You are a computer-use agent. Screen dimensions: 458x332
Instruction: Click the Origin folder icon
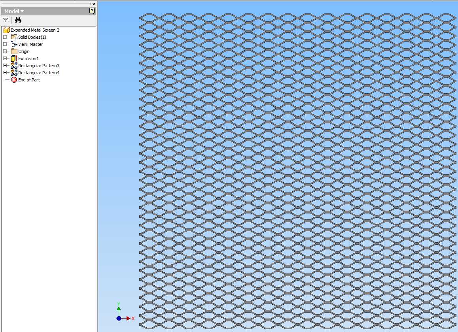(x=14, y=51)
